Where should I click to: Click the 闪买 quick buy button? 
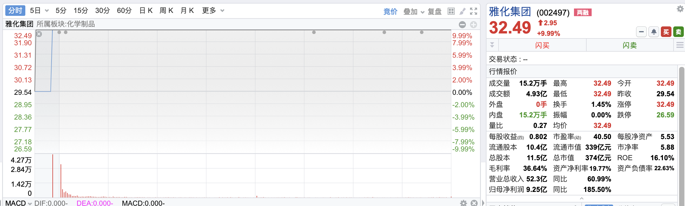pos(542,45)
